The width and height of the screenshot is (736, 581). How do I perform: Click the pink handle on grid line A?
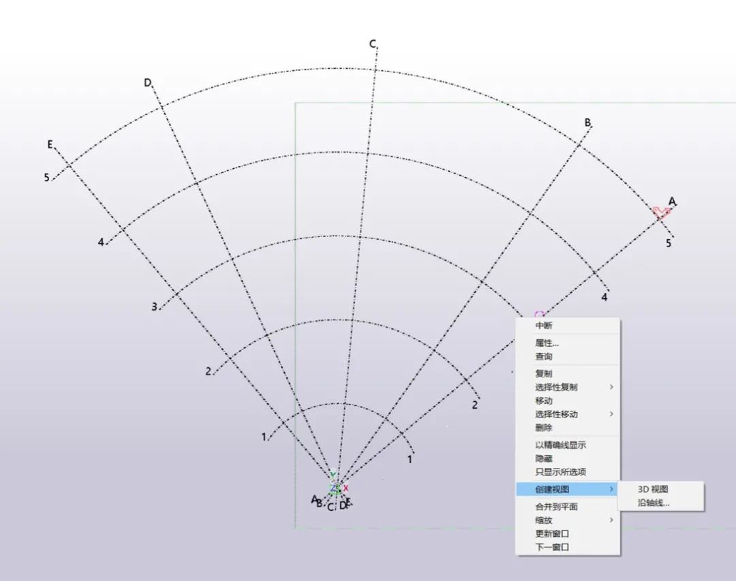click(x=661, y=213)
